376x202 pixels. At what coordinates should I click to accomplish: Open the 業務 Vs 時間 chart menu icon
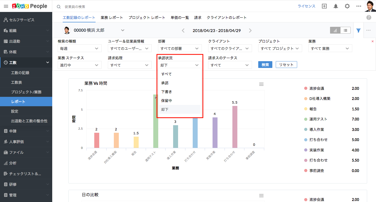tap(261, 84)
